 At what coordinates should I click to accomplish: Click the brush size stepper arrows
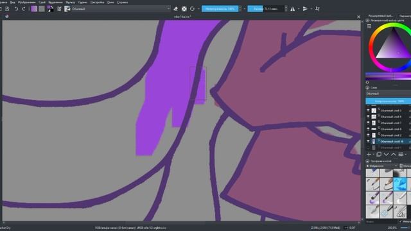click(x=286, y=9)
